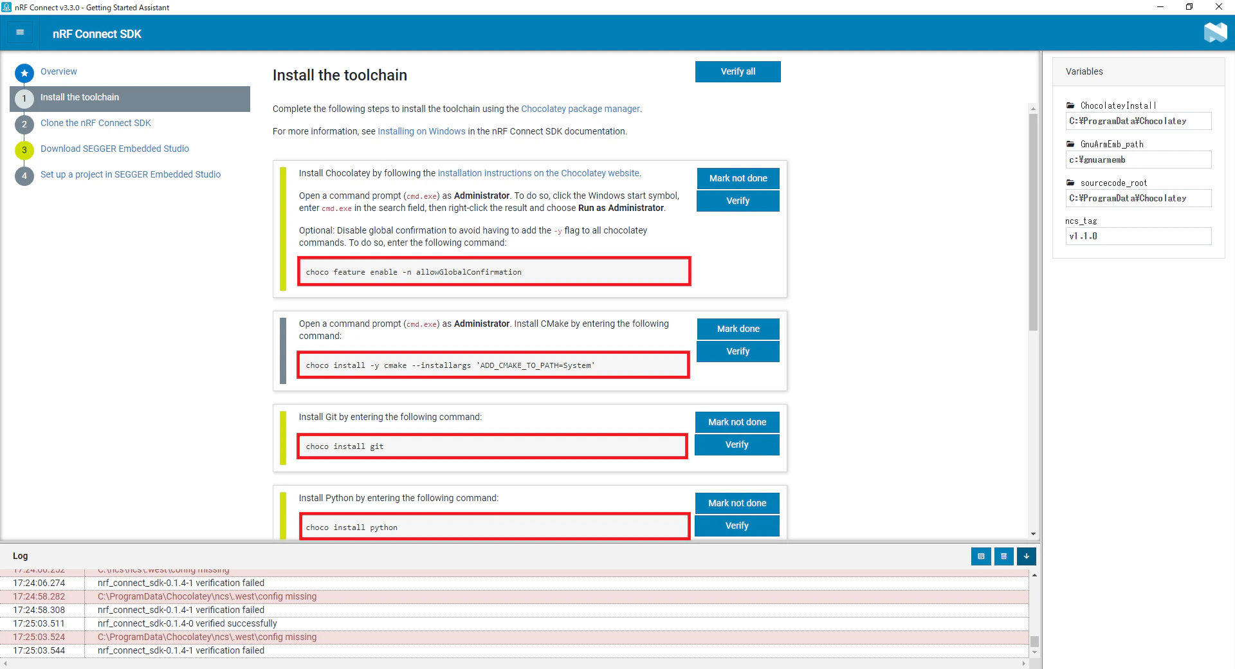1235x669 pixels.
Task: Click the 'choco install git' command text
Action: click(345, 446)
